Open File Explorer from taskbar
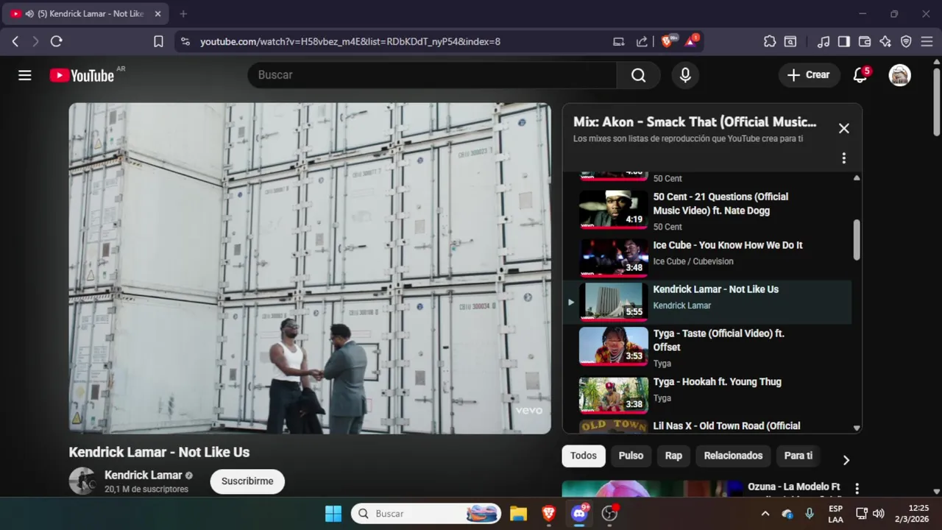This screenshot has width=942, height=530. tap(518, 514)
